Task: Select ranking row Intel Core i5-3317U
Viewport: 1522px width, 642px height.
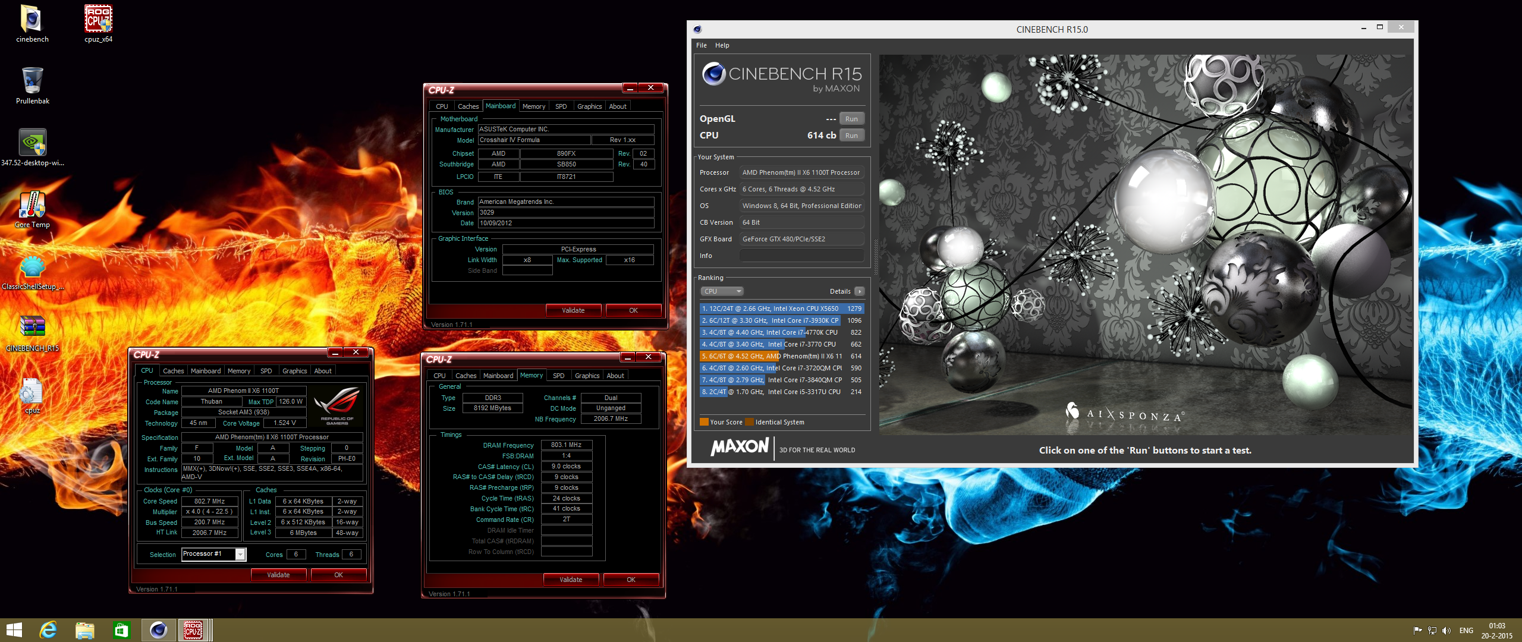Action: 782,392
